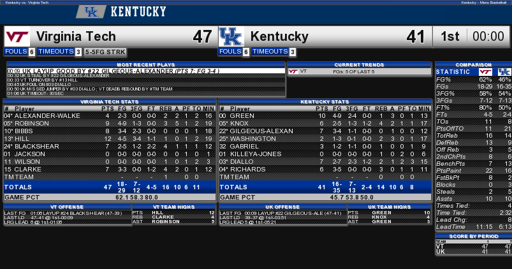512x269 pixels.
Task: Select Virginia Tech FOULS indicator
Action: 20,52
